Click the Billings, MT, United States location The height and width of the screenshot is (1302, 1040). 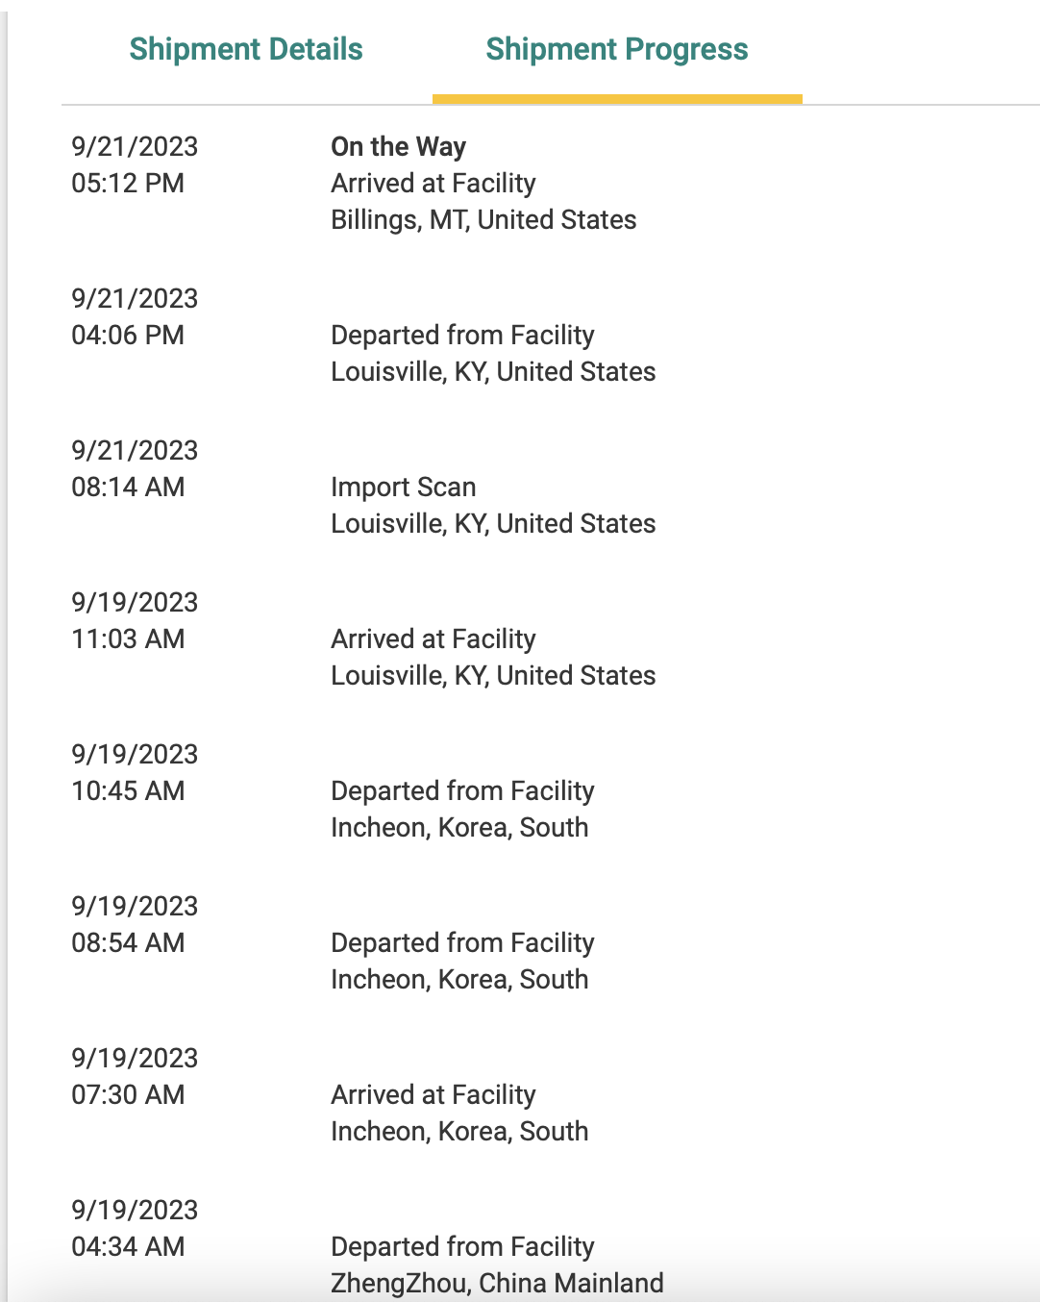point(483,219)
